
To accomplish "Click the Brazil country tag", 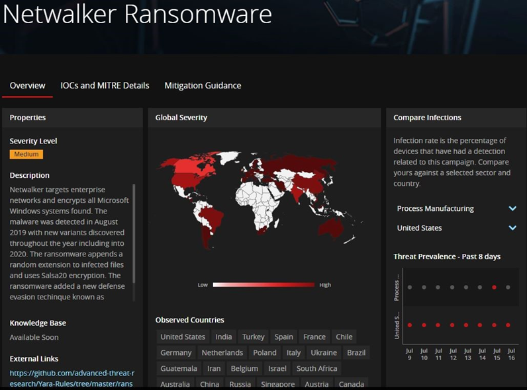I will click(356, 352).
